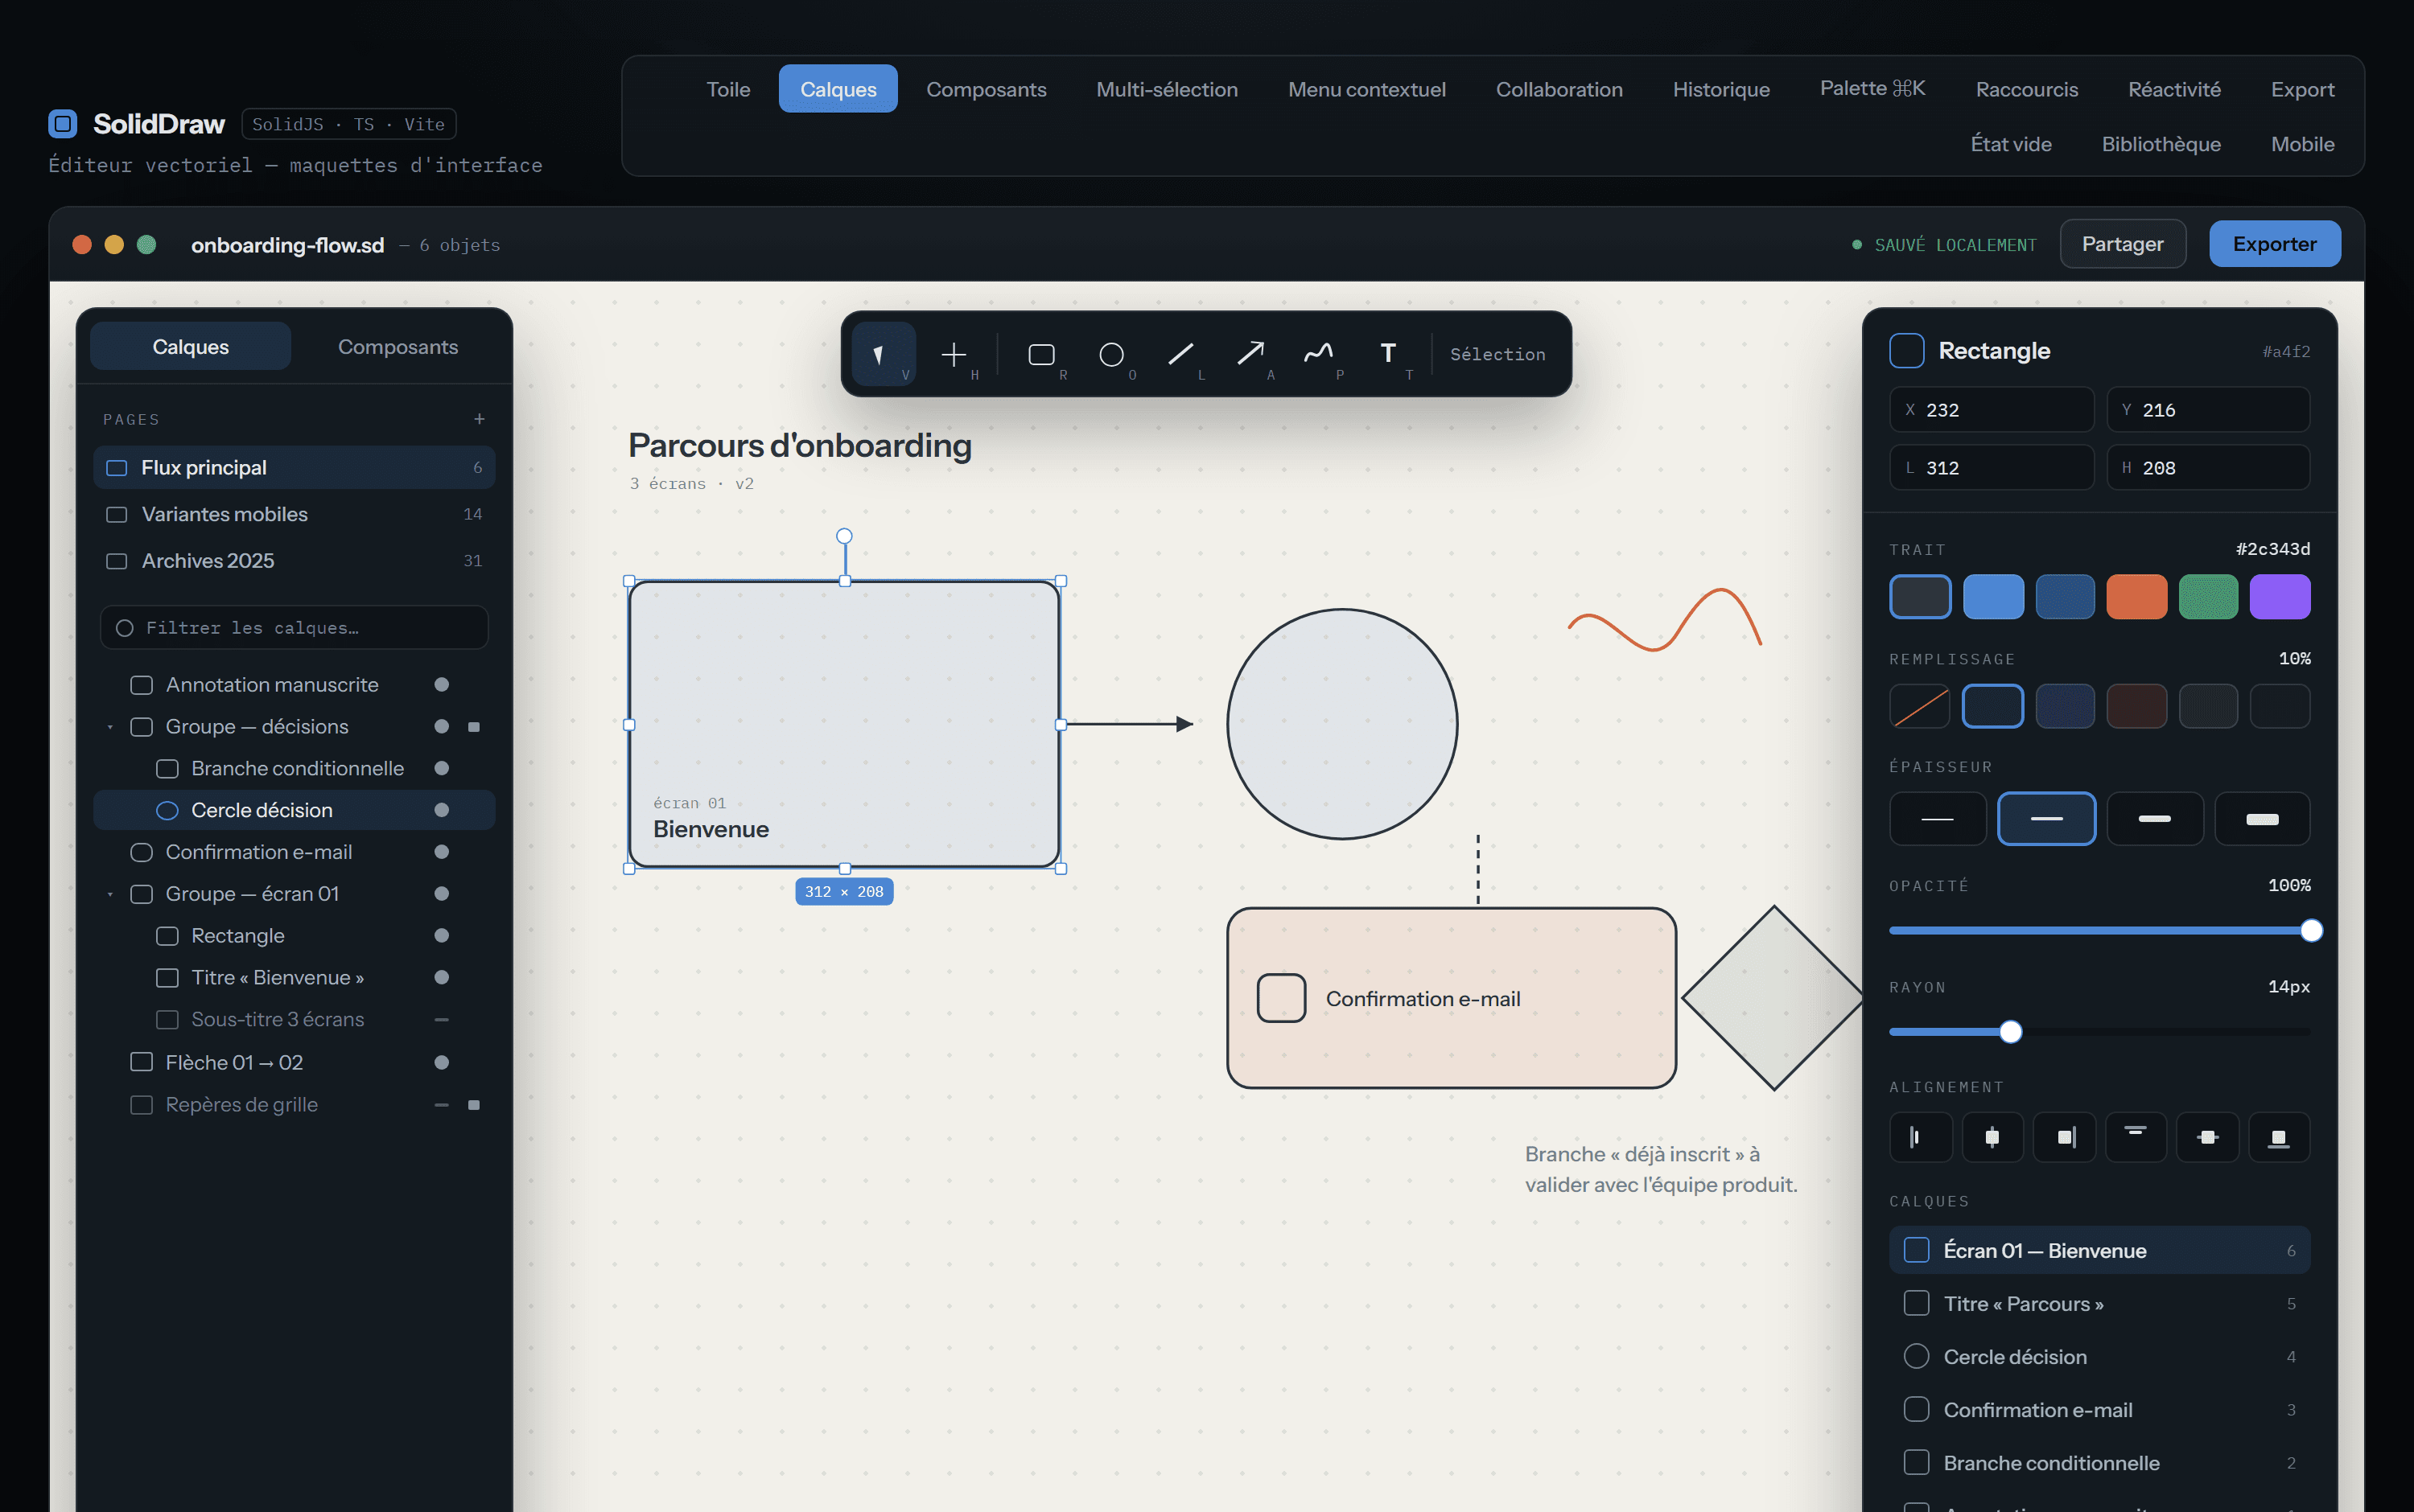The width and height of the screenshot is (2414, 1512).
Task: Select the Selection (V) arrow tool
Action: (x=883, y=354)
